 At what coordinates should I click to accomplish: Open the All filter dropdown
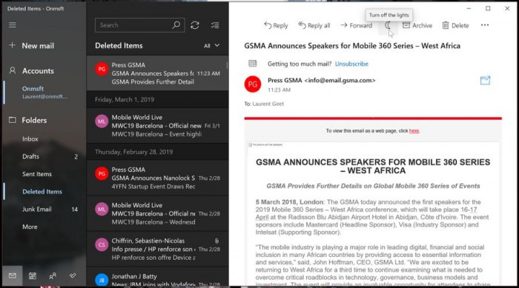[x=211, y=46]
